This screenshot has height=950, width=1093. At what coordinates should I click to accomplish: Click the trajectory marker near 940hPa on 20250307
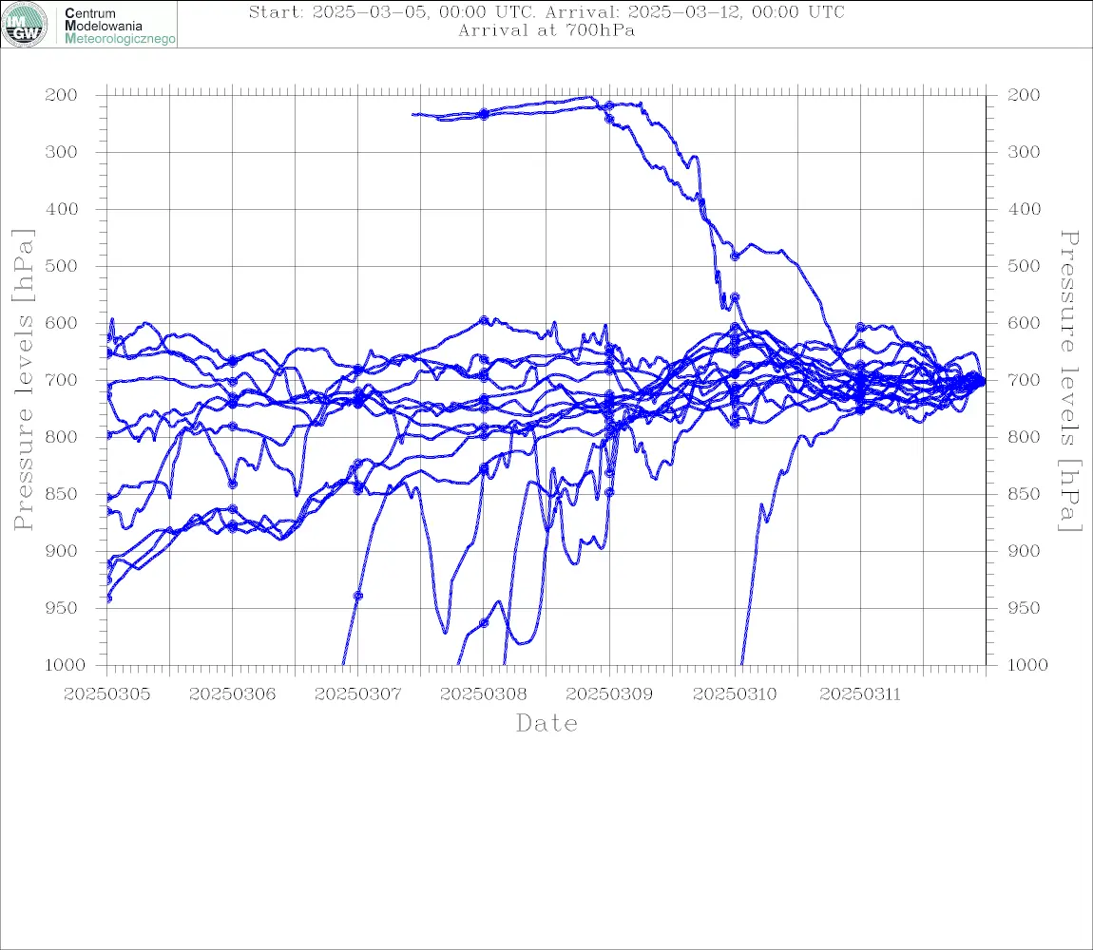358,596
